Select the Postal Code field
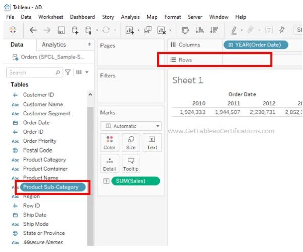 38,150
